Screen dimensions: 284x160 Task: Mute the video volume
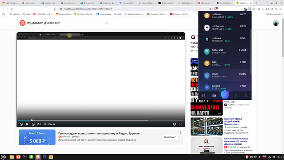coord(39,124)
